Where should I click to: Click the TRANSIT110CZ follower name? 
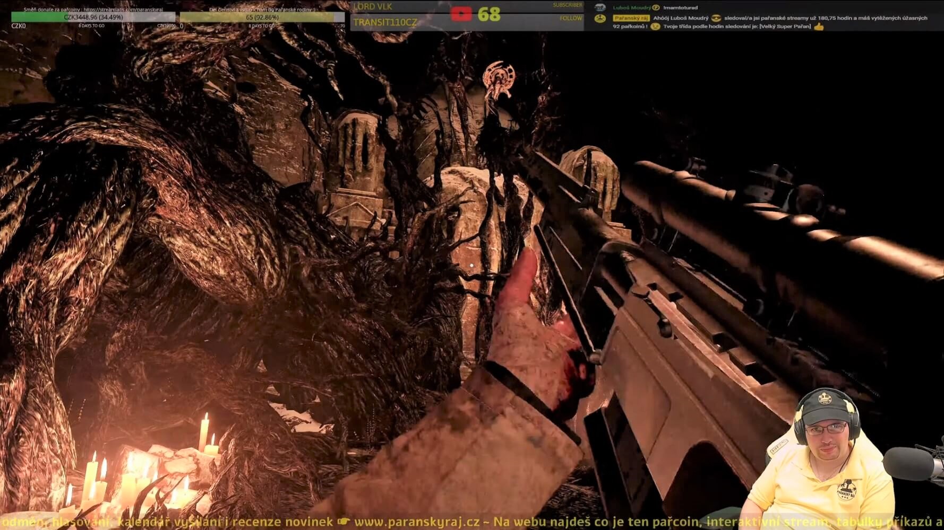click(x=385, y=22)
